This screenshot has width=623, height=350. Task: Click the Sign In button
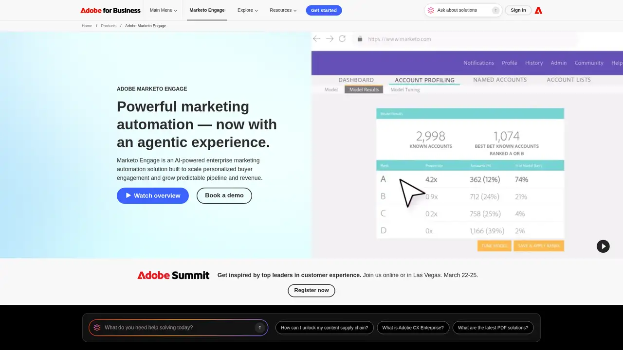[518, 10]
